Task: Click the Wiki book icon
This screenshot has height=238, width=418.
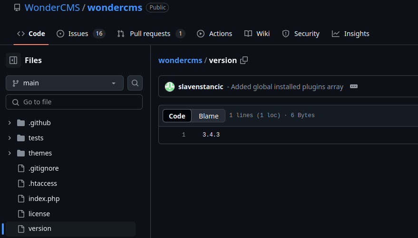Action: (x=248, y=34)
